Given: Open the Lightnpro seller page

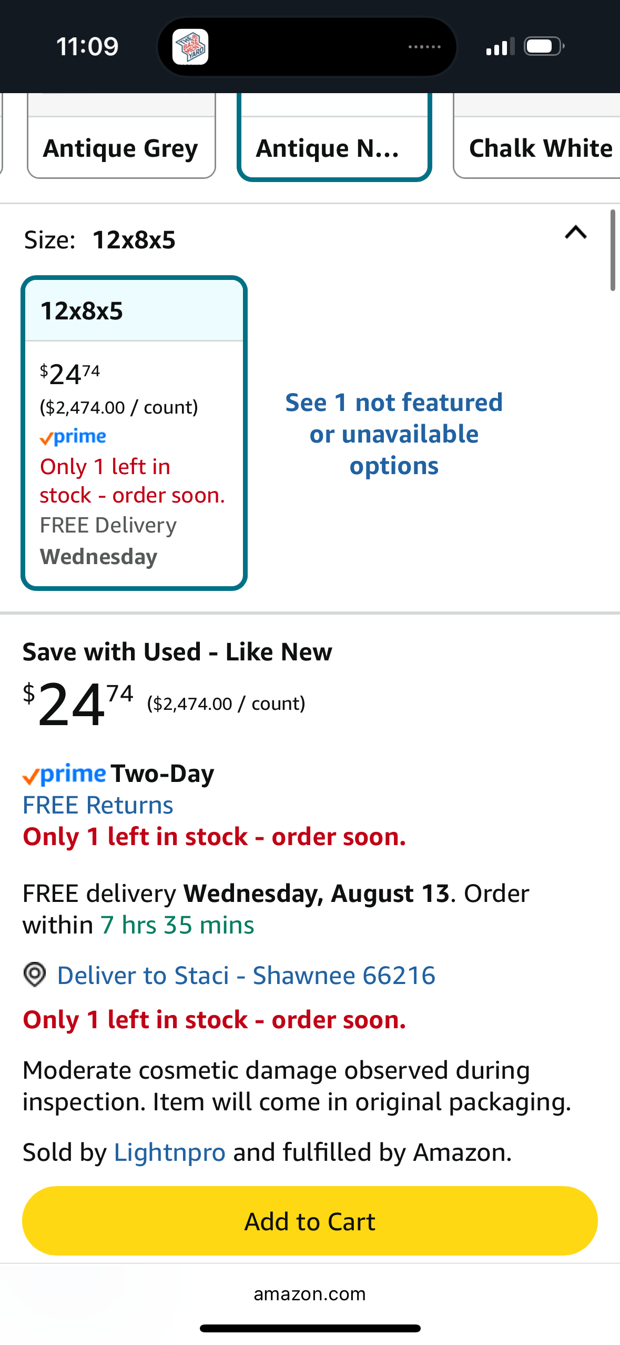Looking at the screenshot, I should click(170, 1152).
